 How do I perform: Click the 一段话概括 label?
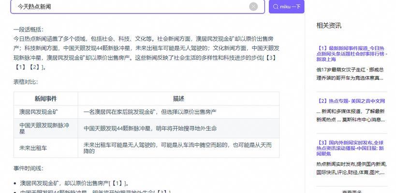click(29, 29)
